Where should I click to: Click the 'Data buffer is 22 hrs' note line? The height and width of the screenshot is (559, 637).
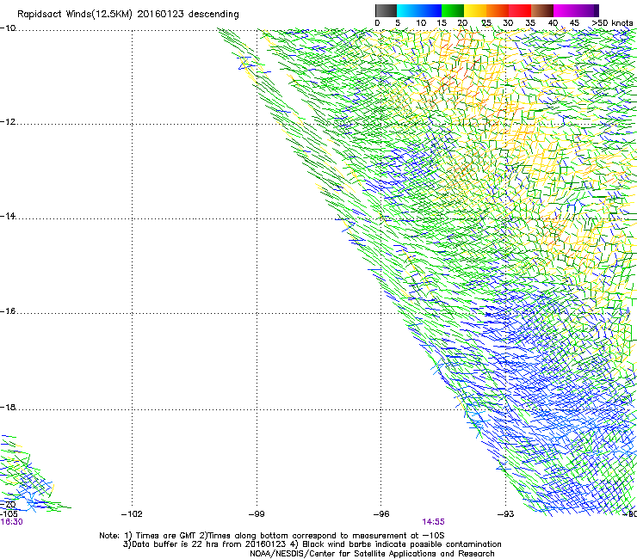(312, 544)
